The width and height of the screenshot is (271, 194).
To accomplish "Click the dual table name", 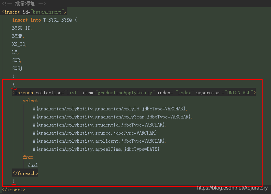I will coord(33,165).
